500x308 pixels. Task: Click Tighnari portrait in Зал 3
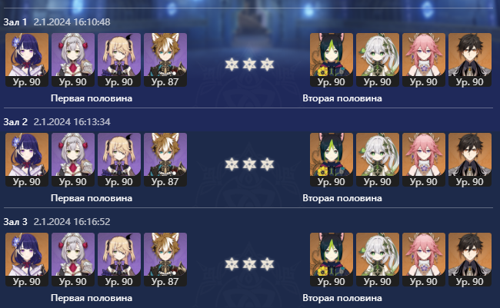(332, 260)
